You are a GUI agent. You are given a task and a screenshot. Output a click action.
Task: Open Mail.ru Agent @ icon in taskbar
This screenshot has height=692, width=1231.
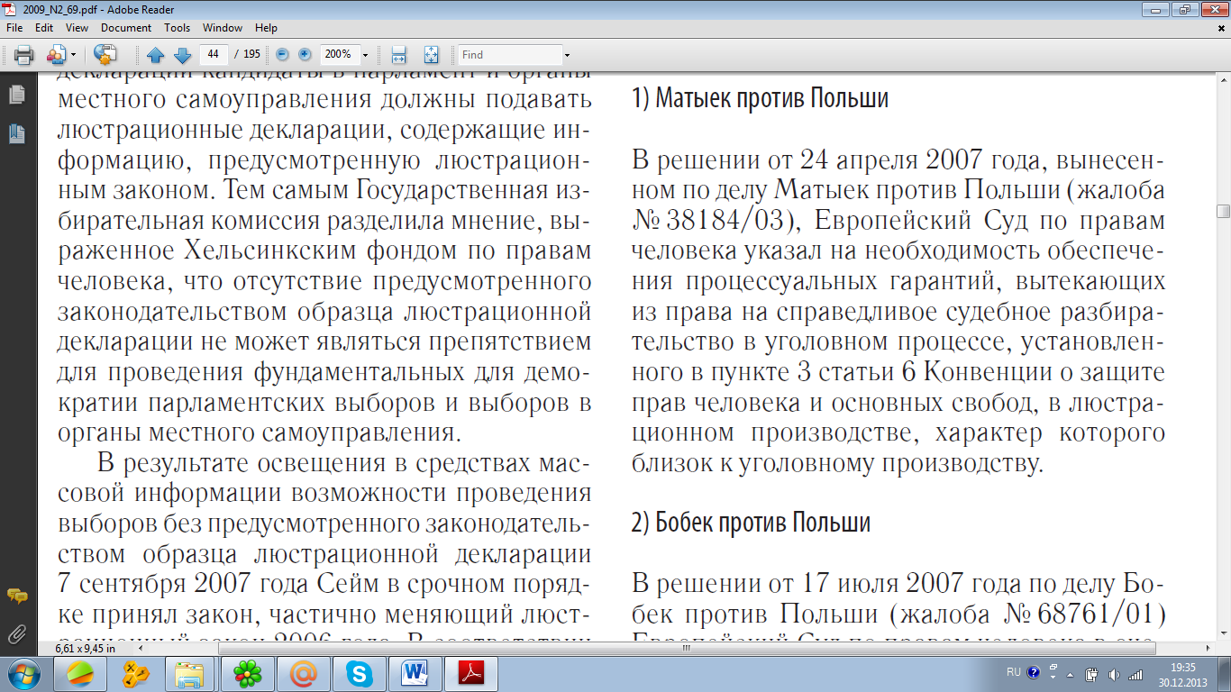[302, 673]
